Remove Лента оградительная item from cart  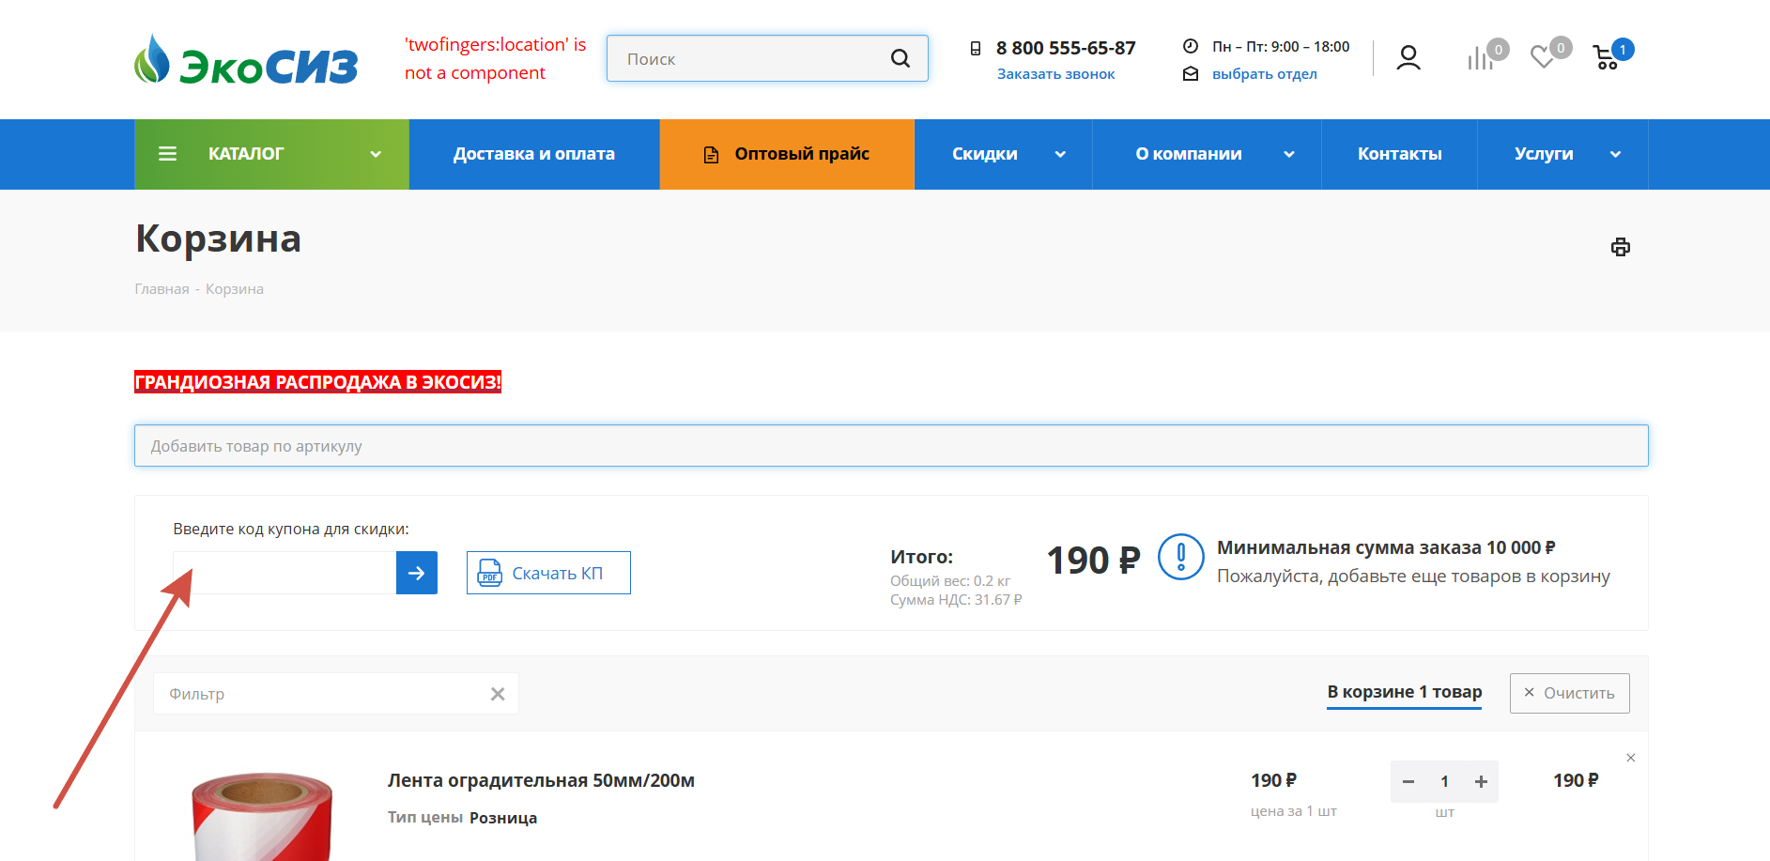[1631, 758]
